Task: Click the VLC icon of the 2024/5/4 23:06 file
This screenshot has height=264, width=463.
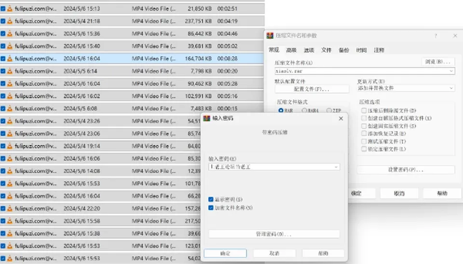Action: (x=10, y=133)
